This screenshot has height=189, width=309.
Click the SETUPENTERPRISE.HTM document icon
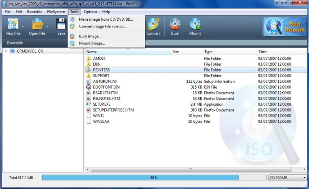(x=89, y=110)
